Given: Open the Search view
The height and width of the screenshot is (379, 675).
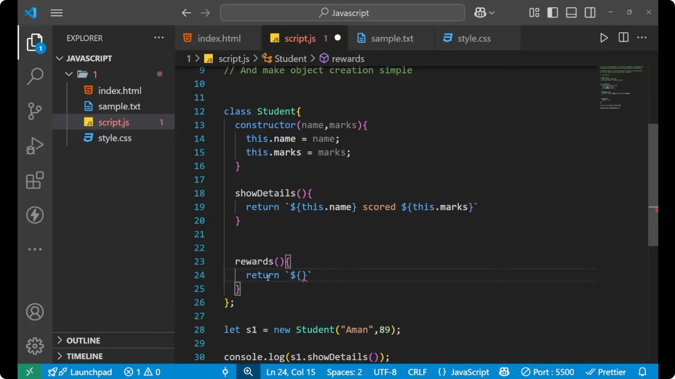Looking at the screenshot, I should [x=34, y=76].
